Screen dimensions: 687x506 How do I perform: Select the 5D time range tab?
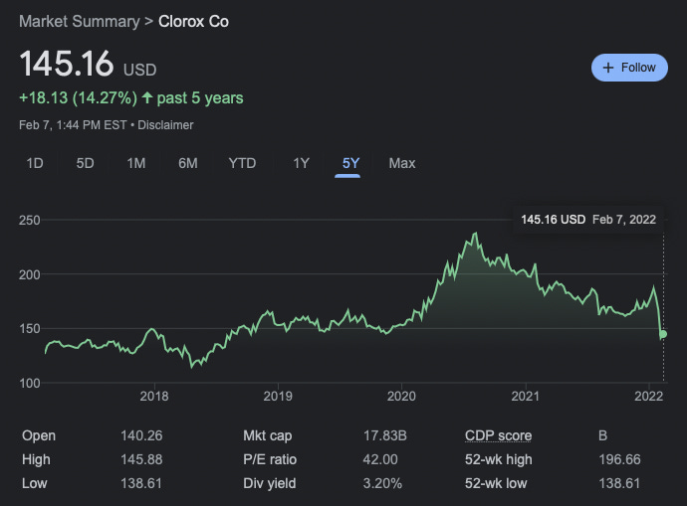(85, 163)
